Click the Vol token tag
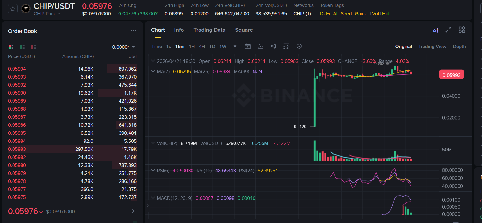Image resolution: width=482 pixels, height=223 pixels. 375,14
